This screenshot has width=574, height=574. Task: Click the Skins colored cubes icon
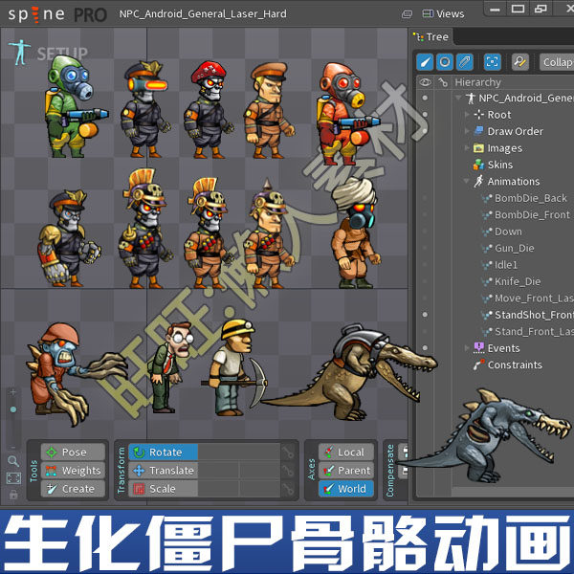tap(478, 165)
